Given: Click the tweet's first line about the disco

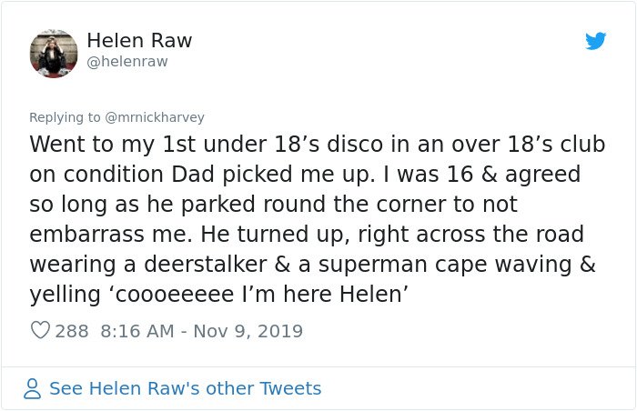Looking at the screenshot, I should click(x=318, y=145).
